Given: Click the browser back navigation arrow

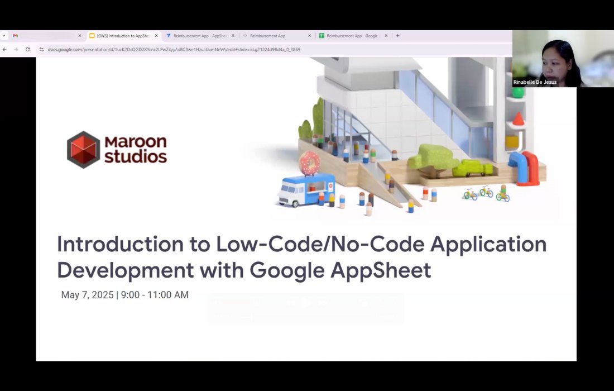Looking at the screenshot, I should coord(5,49).
